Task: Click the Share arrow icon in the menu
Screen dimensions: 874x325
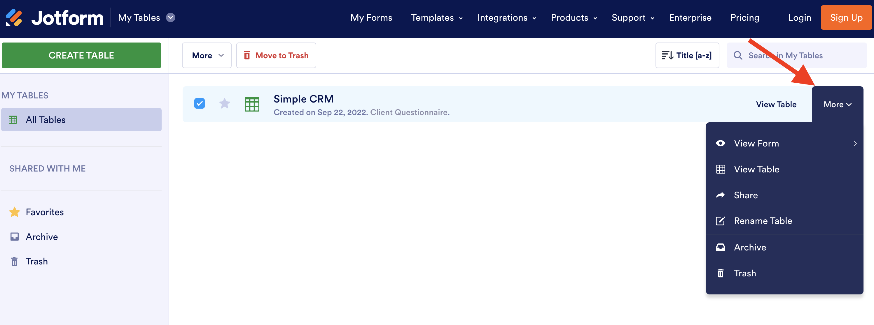Action: [720, 195]
